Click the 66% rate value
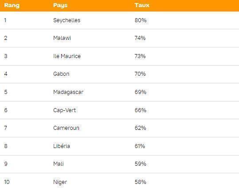239x191 pixels. click(x=141, y=110)
